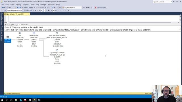Viewport: 182px width, 102px height.
Task: Click Display Estimated Execution Plan icon
Action: [x=38, y=10]
